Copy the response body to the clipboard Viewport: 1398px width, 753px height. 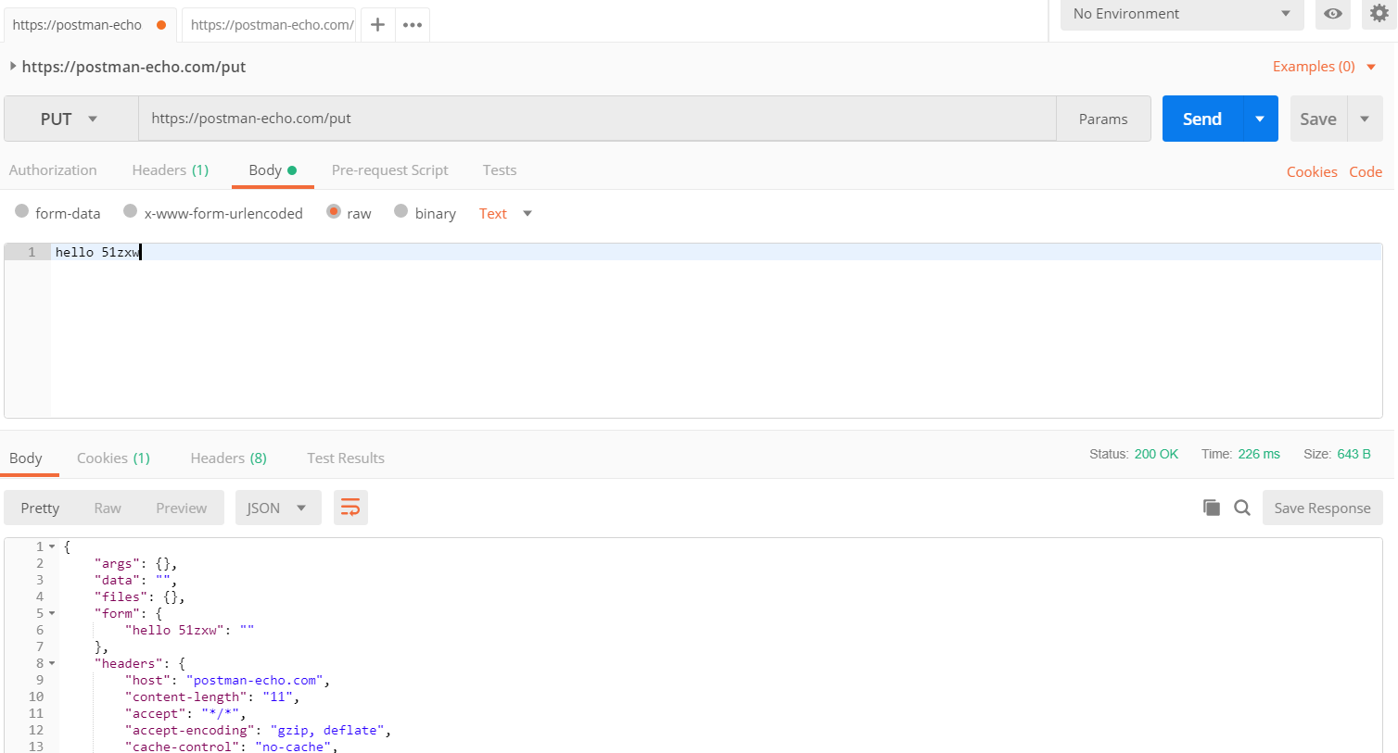1211,508
